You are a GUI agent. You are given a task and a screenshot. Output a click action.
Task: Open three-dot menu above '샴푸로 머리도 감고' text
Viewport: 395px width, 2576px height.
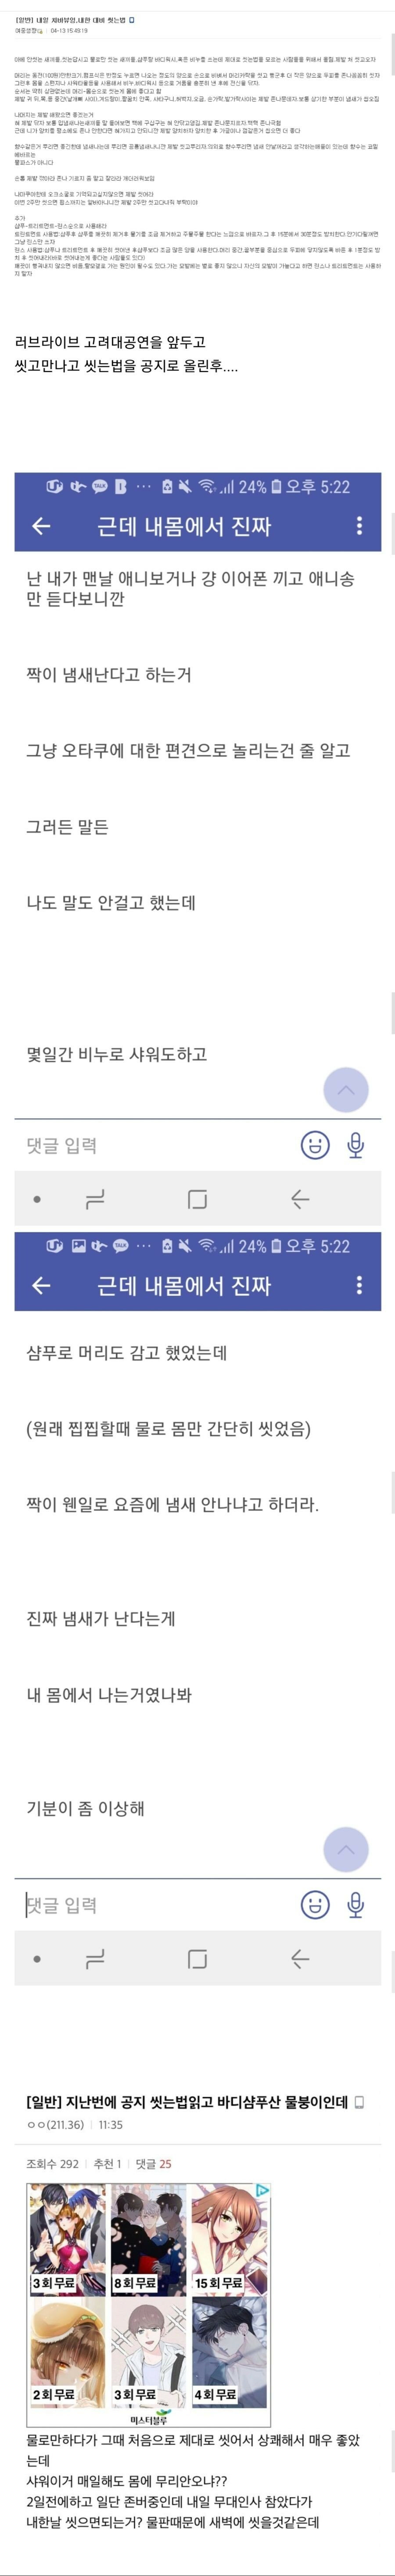click(359, 1285)
